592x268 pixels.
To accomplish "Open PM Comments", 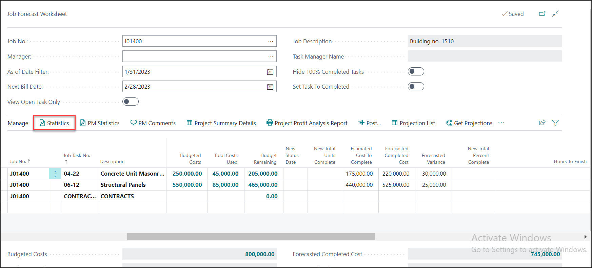I will (153, 123).
